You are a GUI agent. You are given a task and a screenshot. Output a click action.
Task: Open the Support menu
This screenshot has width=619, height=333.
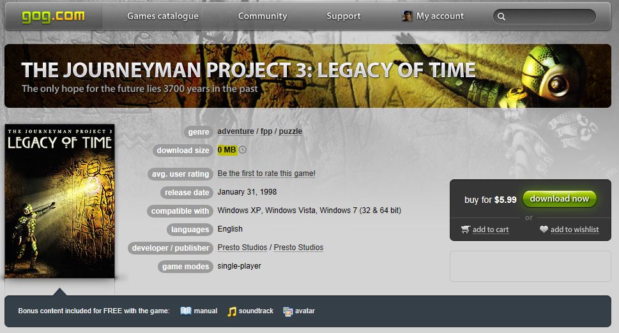344,16
